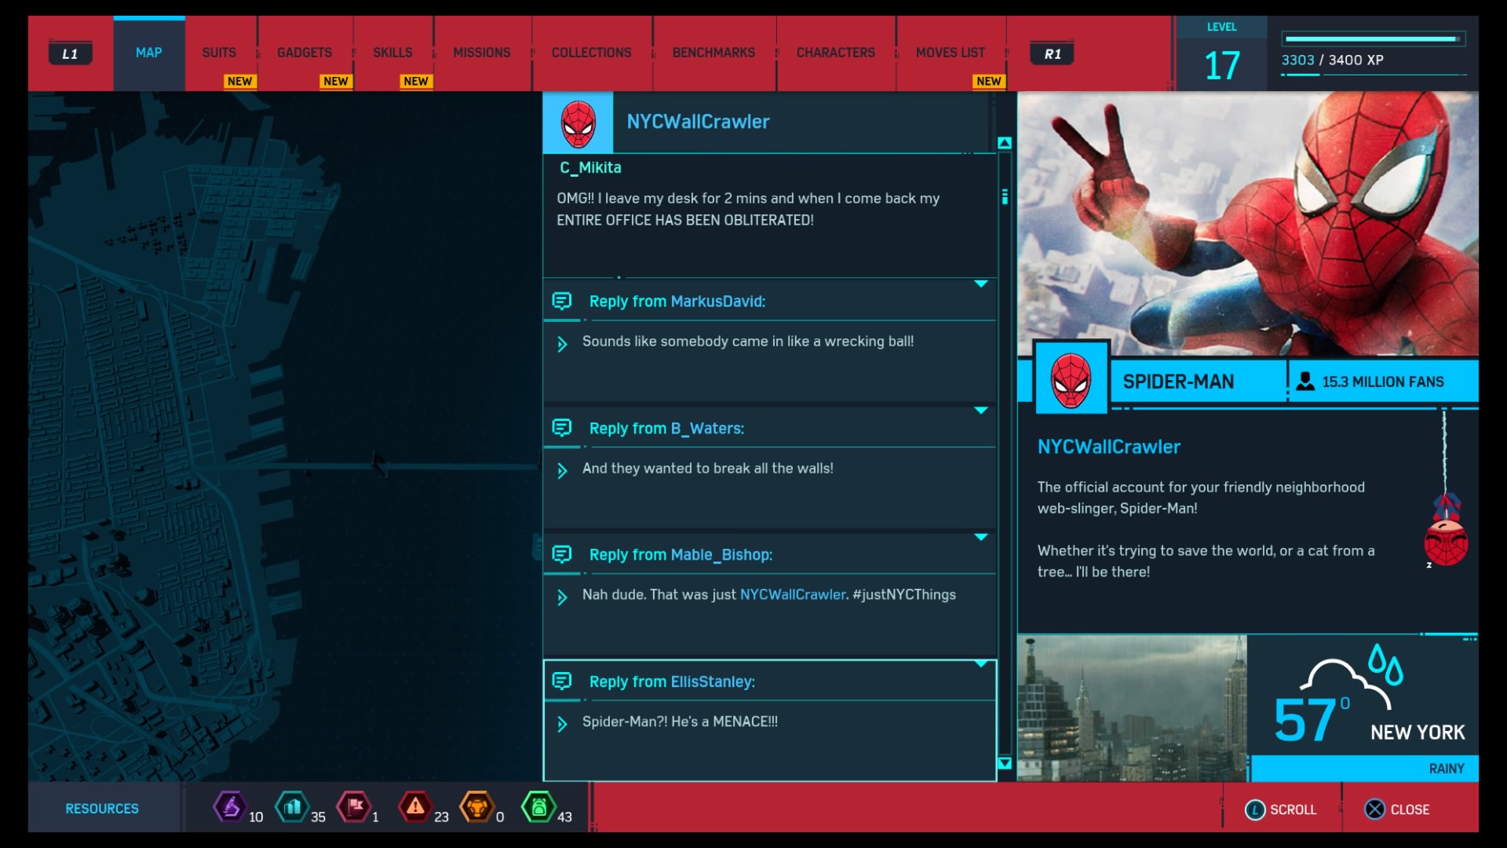Collapse the B_Waters reply arrow
This screenshot has width=1507, height=848.
click(x=981, y=411)
